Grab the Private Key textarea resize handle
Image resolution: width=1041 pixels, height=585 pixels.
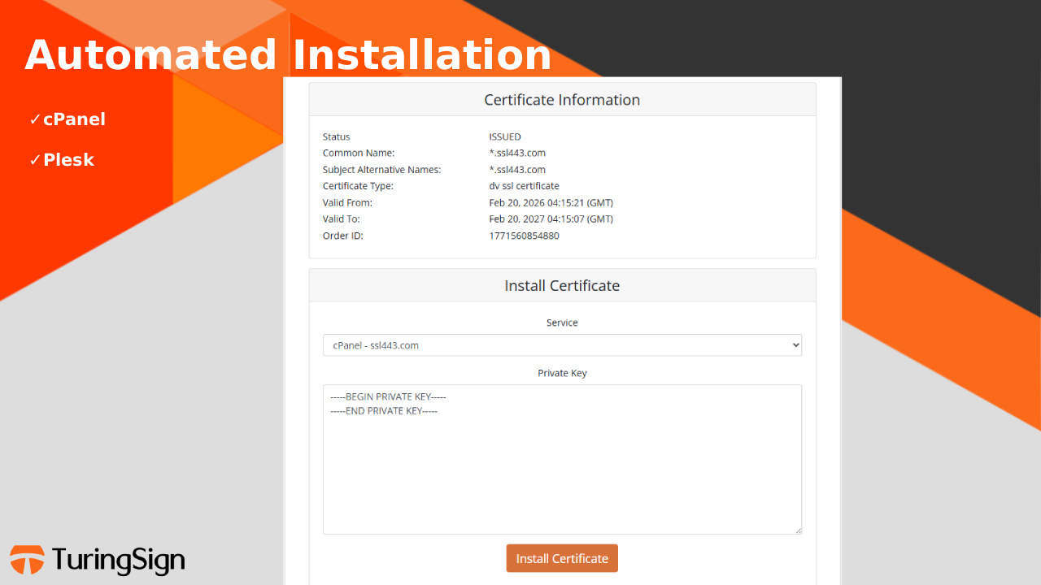[x=797, y=530]
